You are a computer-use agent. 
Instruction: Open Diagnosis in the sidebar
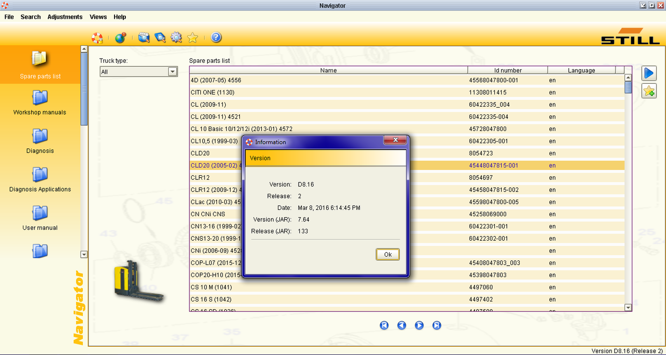[40, 141]
